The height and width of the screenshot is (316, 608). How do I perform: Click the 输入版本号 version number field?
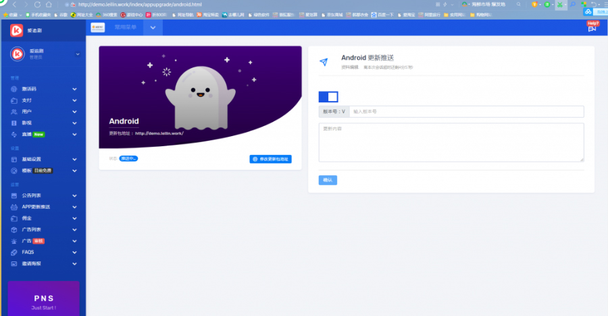(x=465, y=112)
